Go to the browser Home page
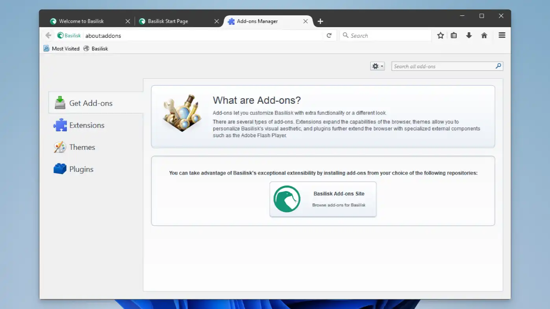This screenshot has width=550, height=309. pos(484,35)
